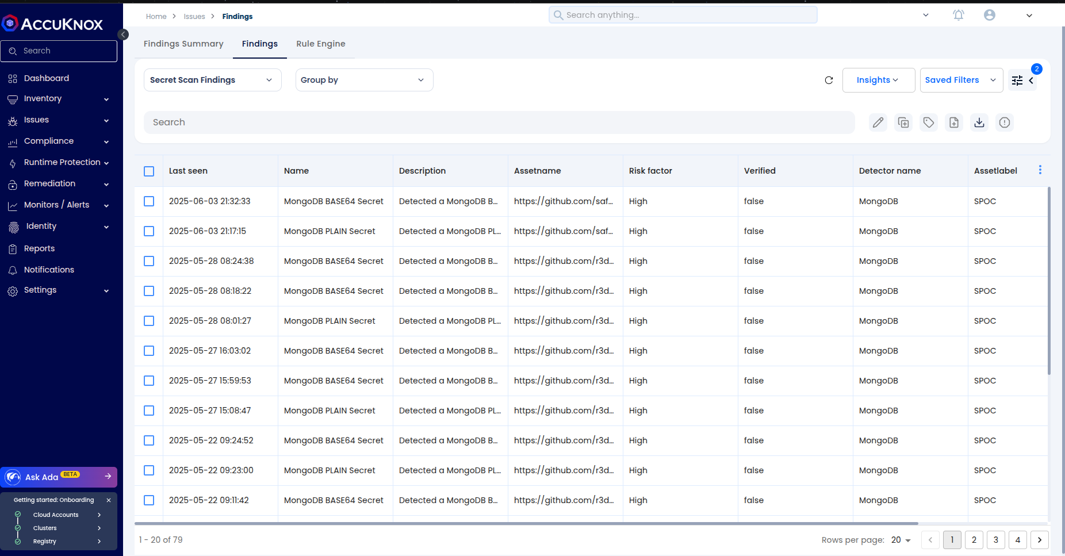The image size is (1065, 556).
Task: Click the Search anything field
Action: coord(683,15)
